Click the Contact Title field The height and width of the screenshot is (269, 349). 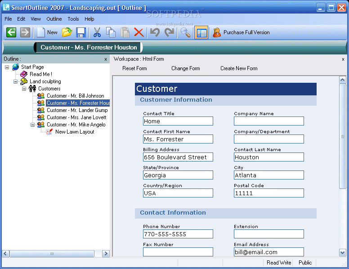[178, 121]
